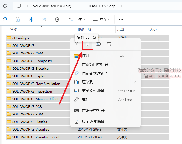Choose 在新窗口中打开 menu entry

(105, 65)
